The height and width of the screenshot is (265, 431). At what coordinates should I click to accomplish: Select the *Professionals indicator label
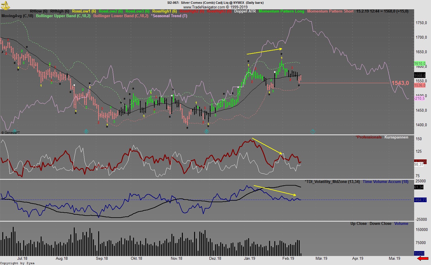tap(369, 137)
